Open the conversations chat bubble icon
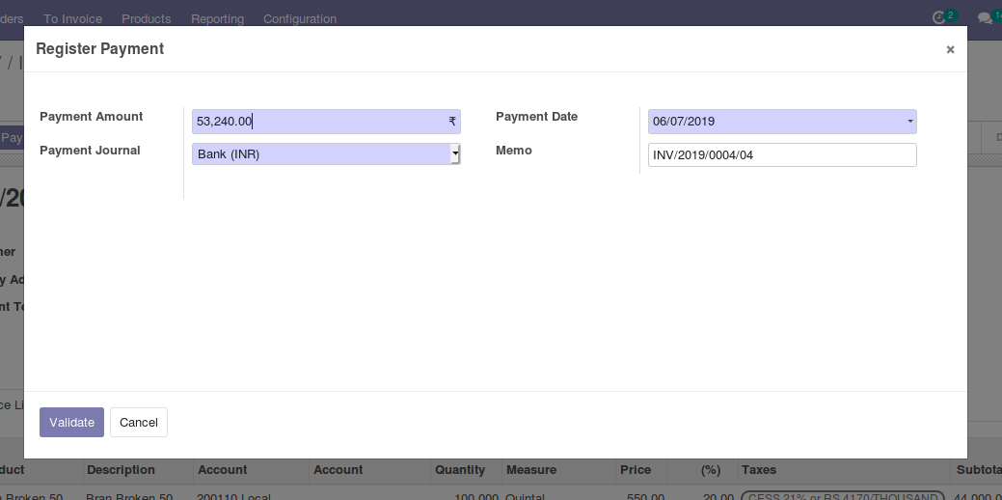 tap(985, 18)
